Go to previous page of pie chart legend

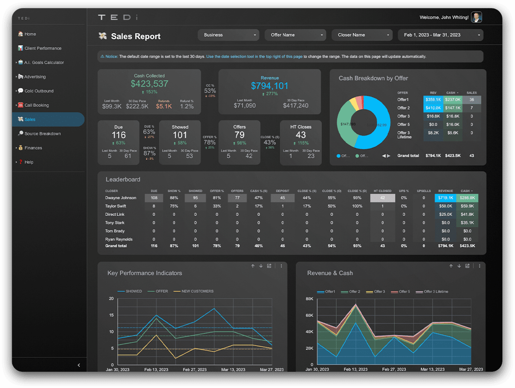(384, 156)
